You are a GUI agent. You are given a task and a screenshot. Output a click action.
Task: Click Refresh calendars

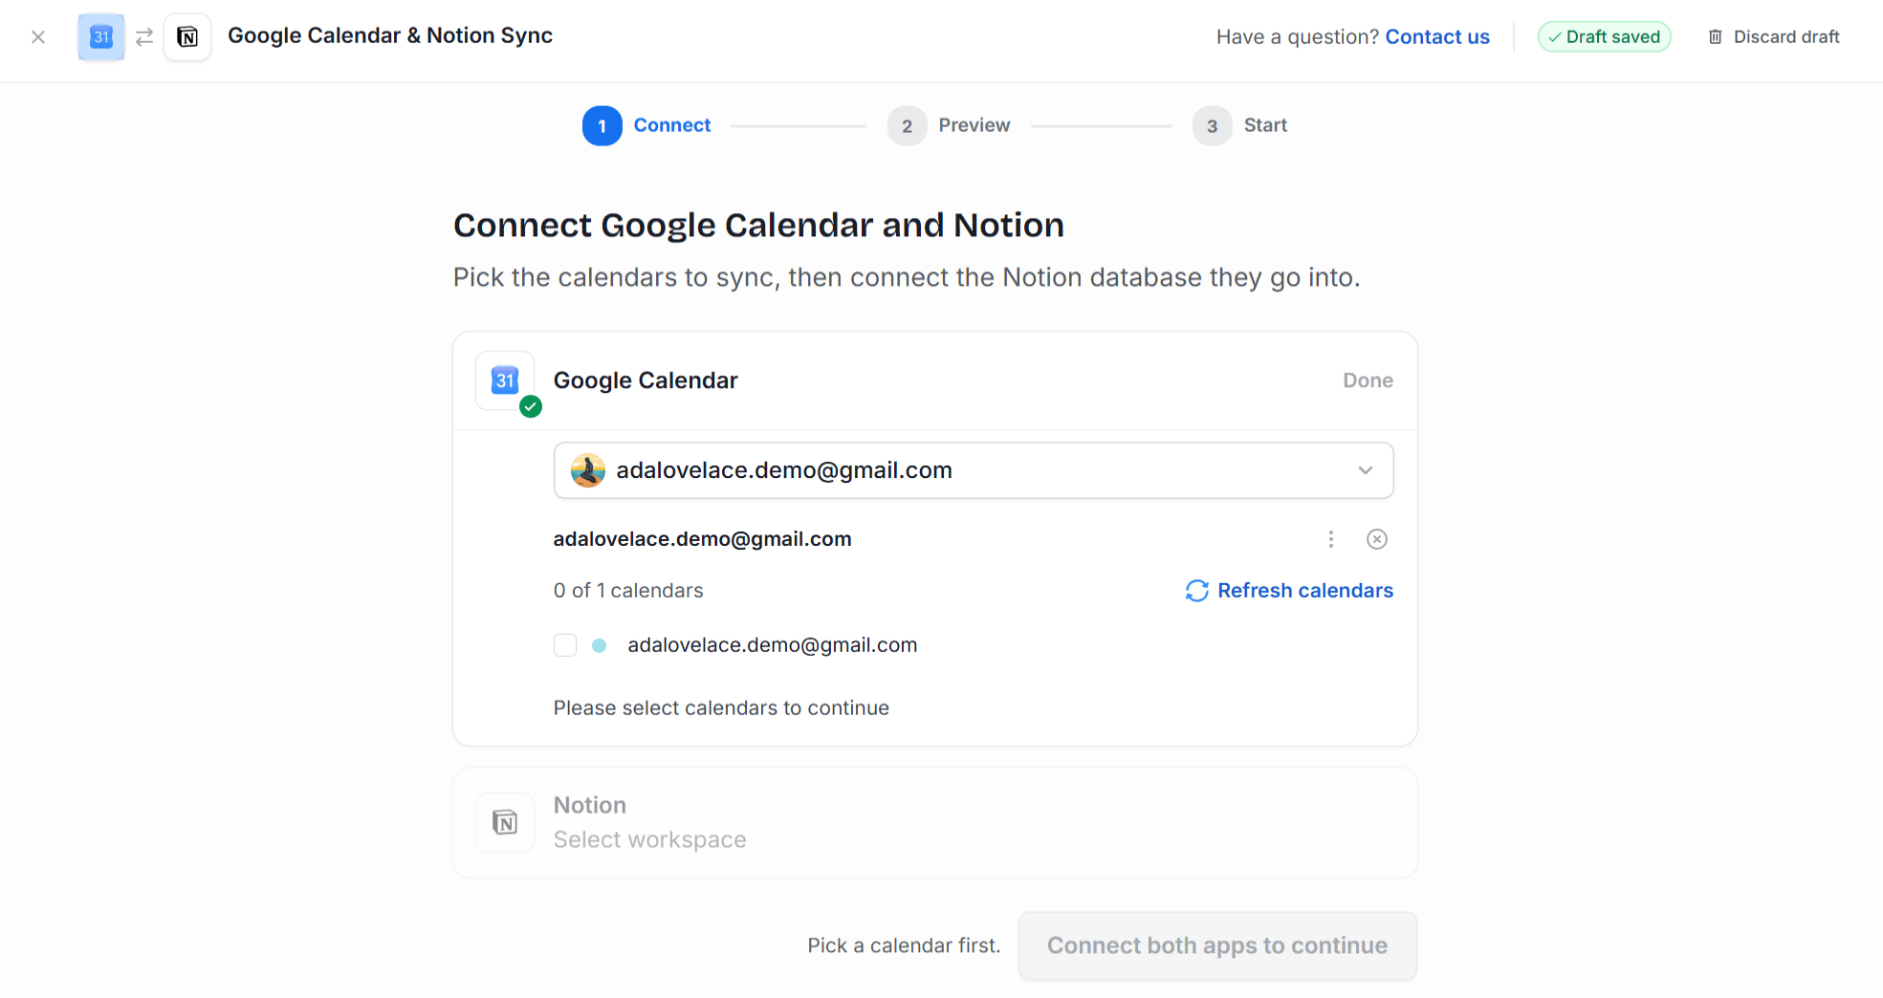(x=1289, y=591)
